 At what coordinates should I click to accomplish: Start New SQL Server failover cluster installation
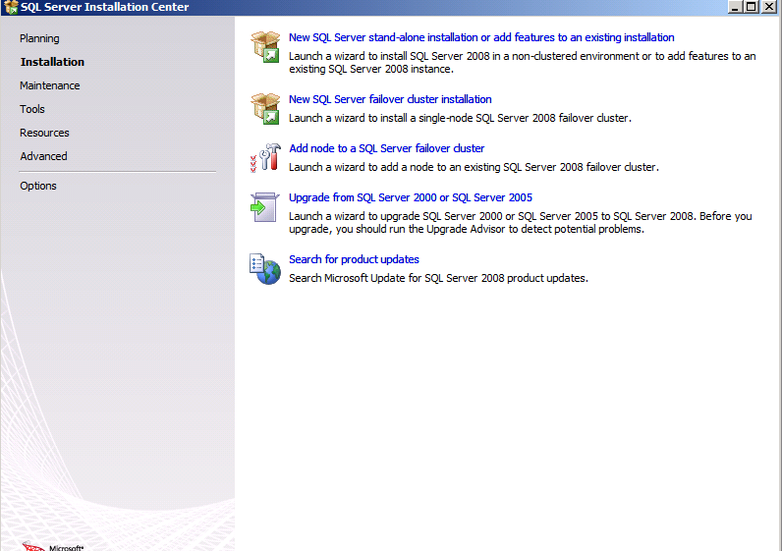click(390, 99)
